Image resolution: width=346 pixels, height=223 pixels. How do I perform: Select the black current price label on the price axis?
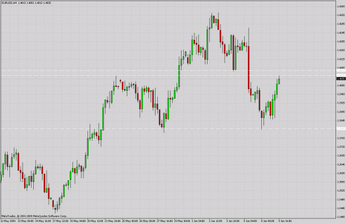(x=341, y=79)
